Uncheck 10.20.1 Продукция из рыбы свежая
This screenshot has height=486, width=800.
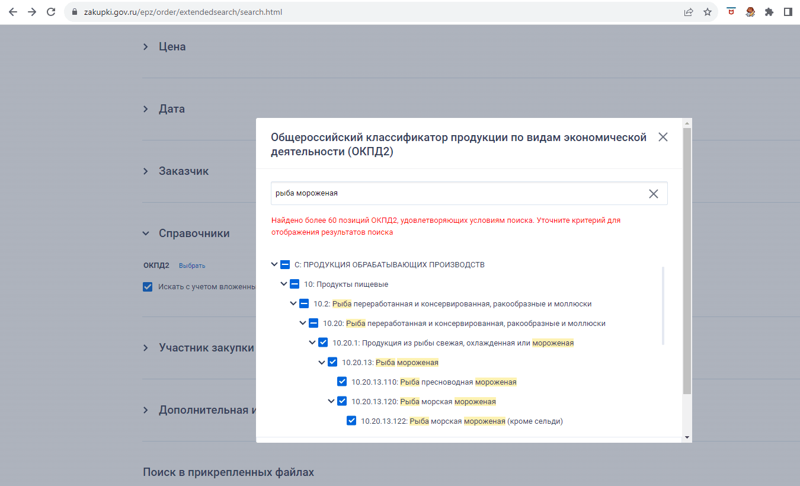[x=323, y=343]
